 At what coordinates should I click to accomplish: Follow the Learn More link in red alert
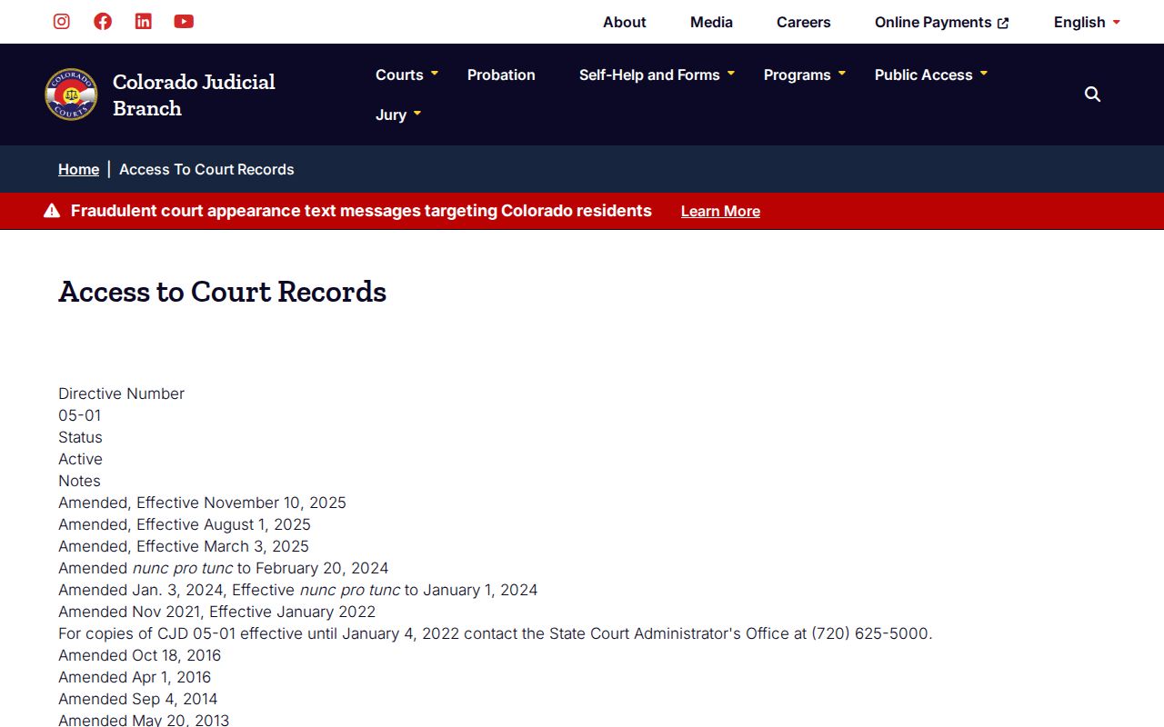(720, 211)
